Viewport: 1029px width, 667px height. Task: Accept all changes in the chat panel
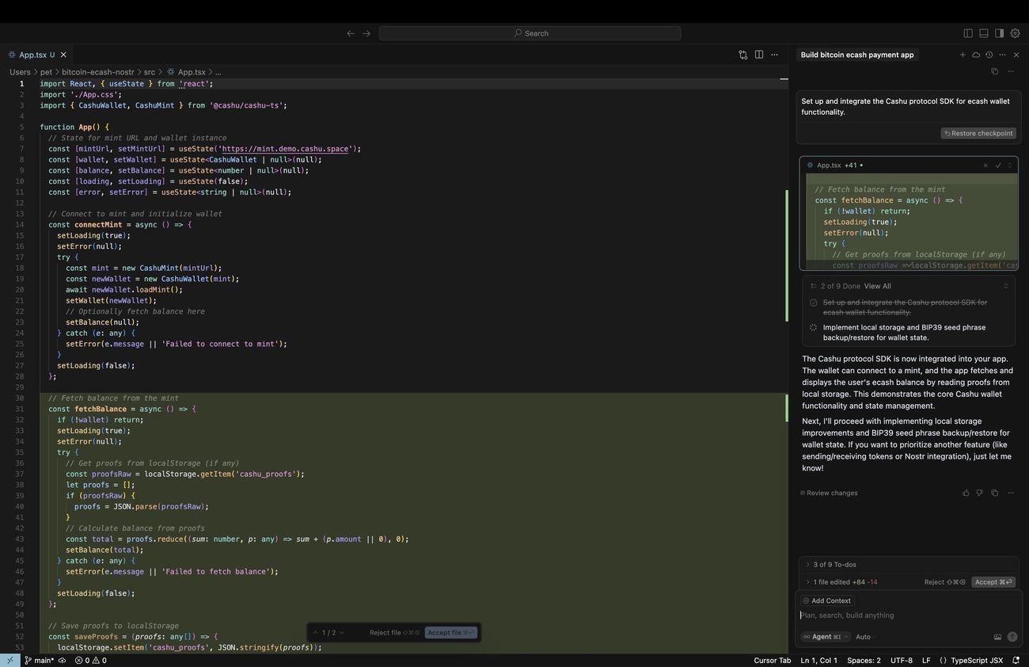point(993,582)
